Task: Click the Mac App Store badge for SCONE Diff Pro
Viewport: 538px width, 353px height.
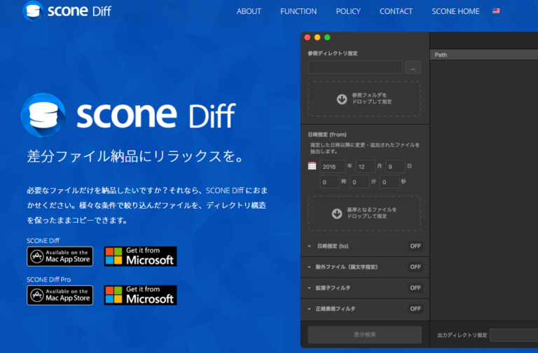Action: coord(60,295)
